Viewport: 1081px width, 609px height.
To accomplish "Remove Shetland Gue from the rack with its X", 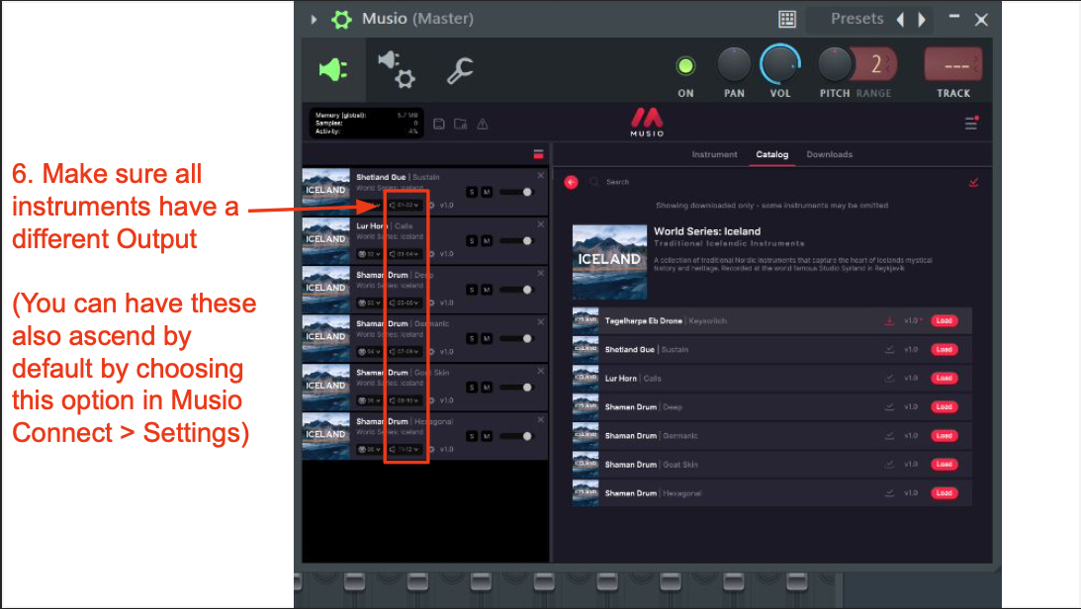I will click(540, 176).
